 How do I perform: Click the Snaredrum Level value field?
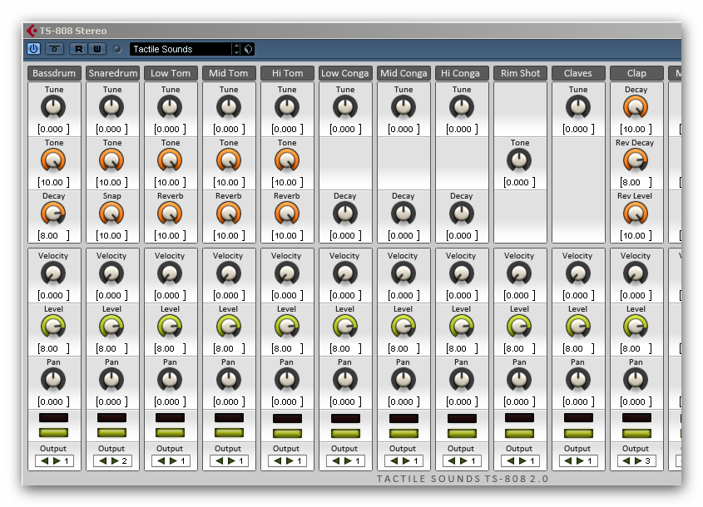[x=111, y=348]
